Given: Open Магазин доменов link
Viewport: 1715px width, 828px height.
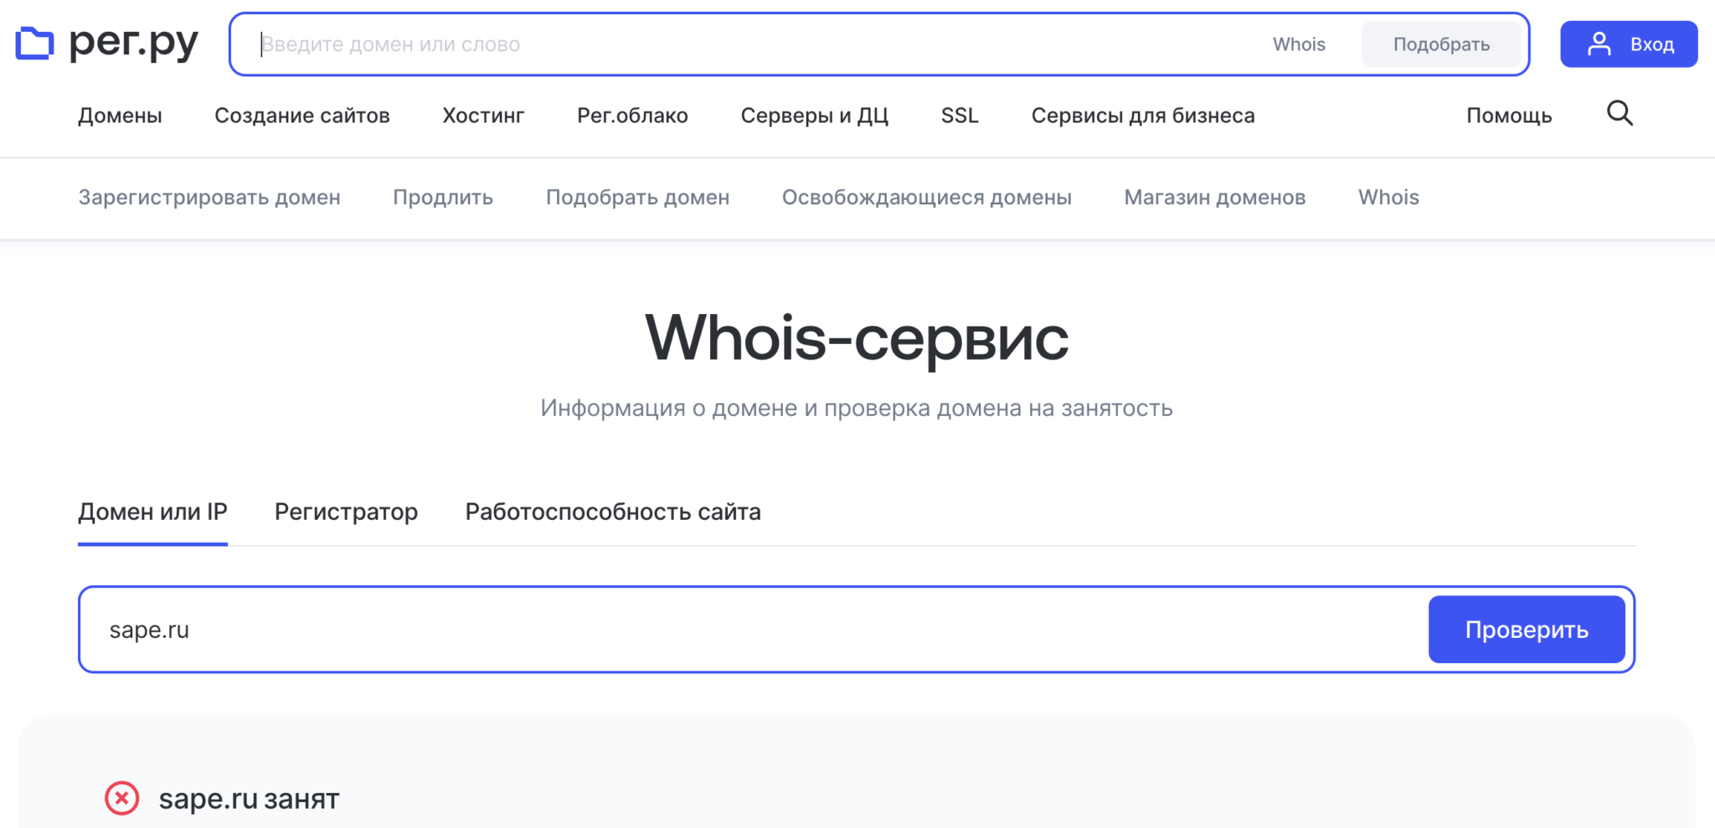Looking at the screenshot, I should tap(1214, 198).
